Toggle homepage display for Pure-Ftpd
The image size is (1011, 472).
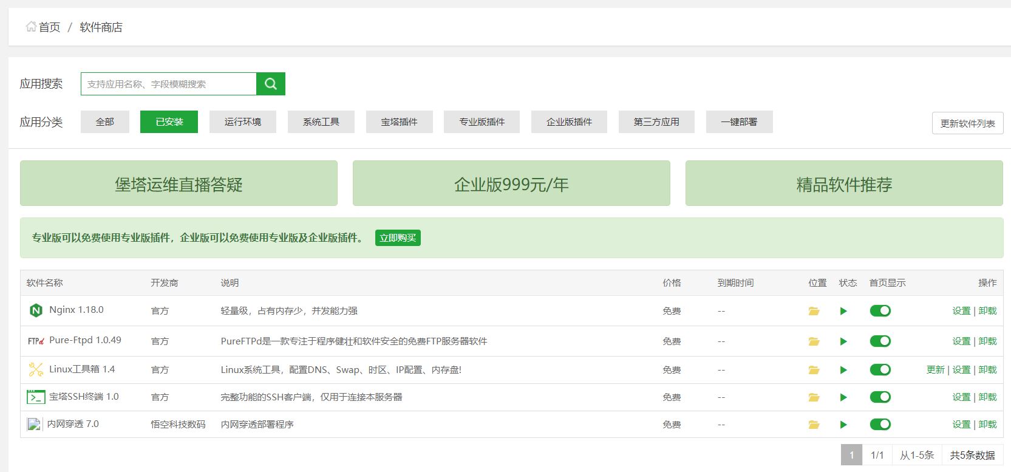point(880,341)
